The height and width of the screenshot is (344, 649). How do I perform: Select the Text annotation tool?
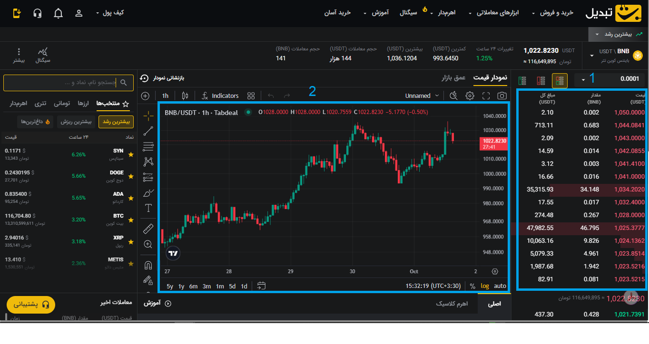click(x=147, y=208)
